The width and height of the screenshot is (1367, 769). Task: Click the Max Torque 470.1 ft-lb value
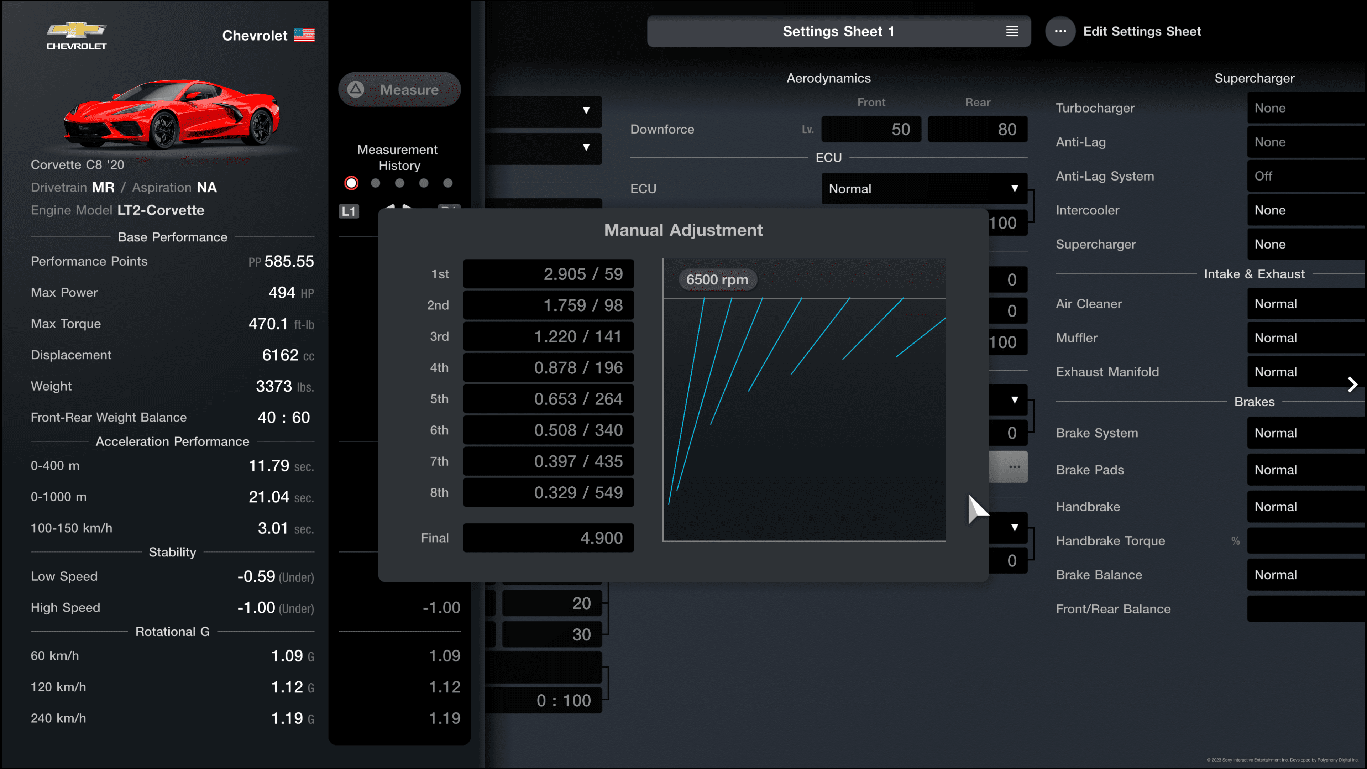click(x=281, y=324)
